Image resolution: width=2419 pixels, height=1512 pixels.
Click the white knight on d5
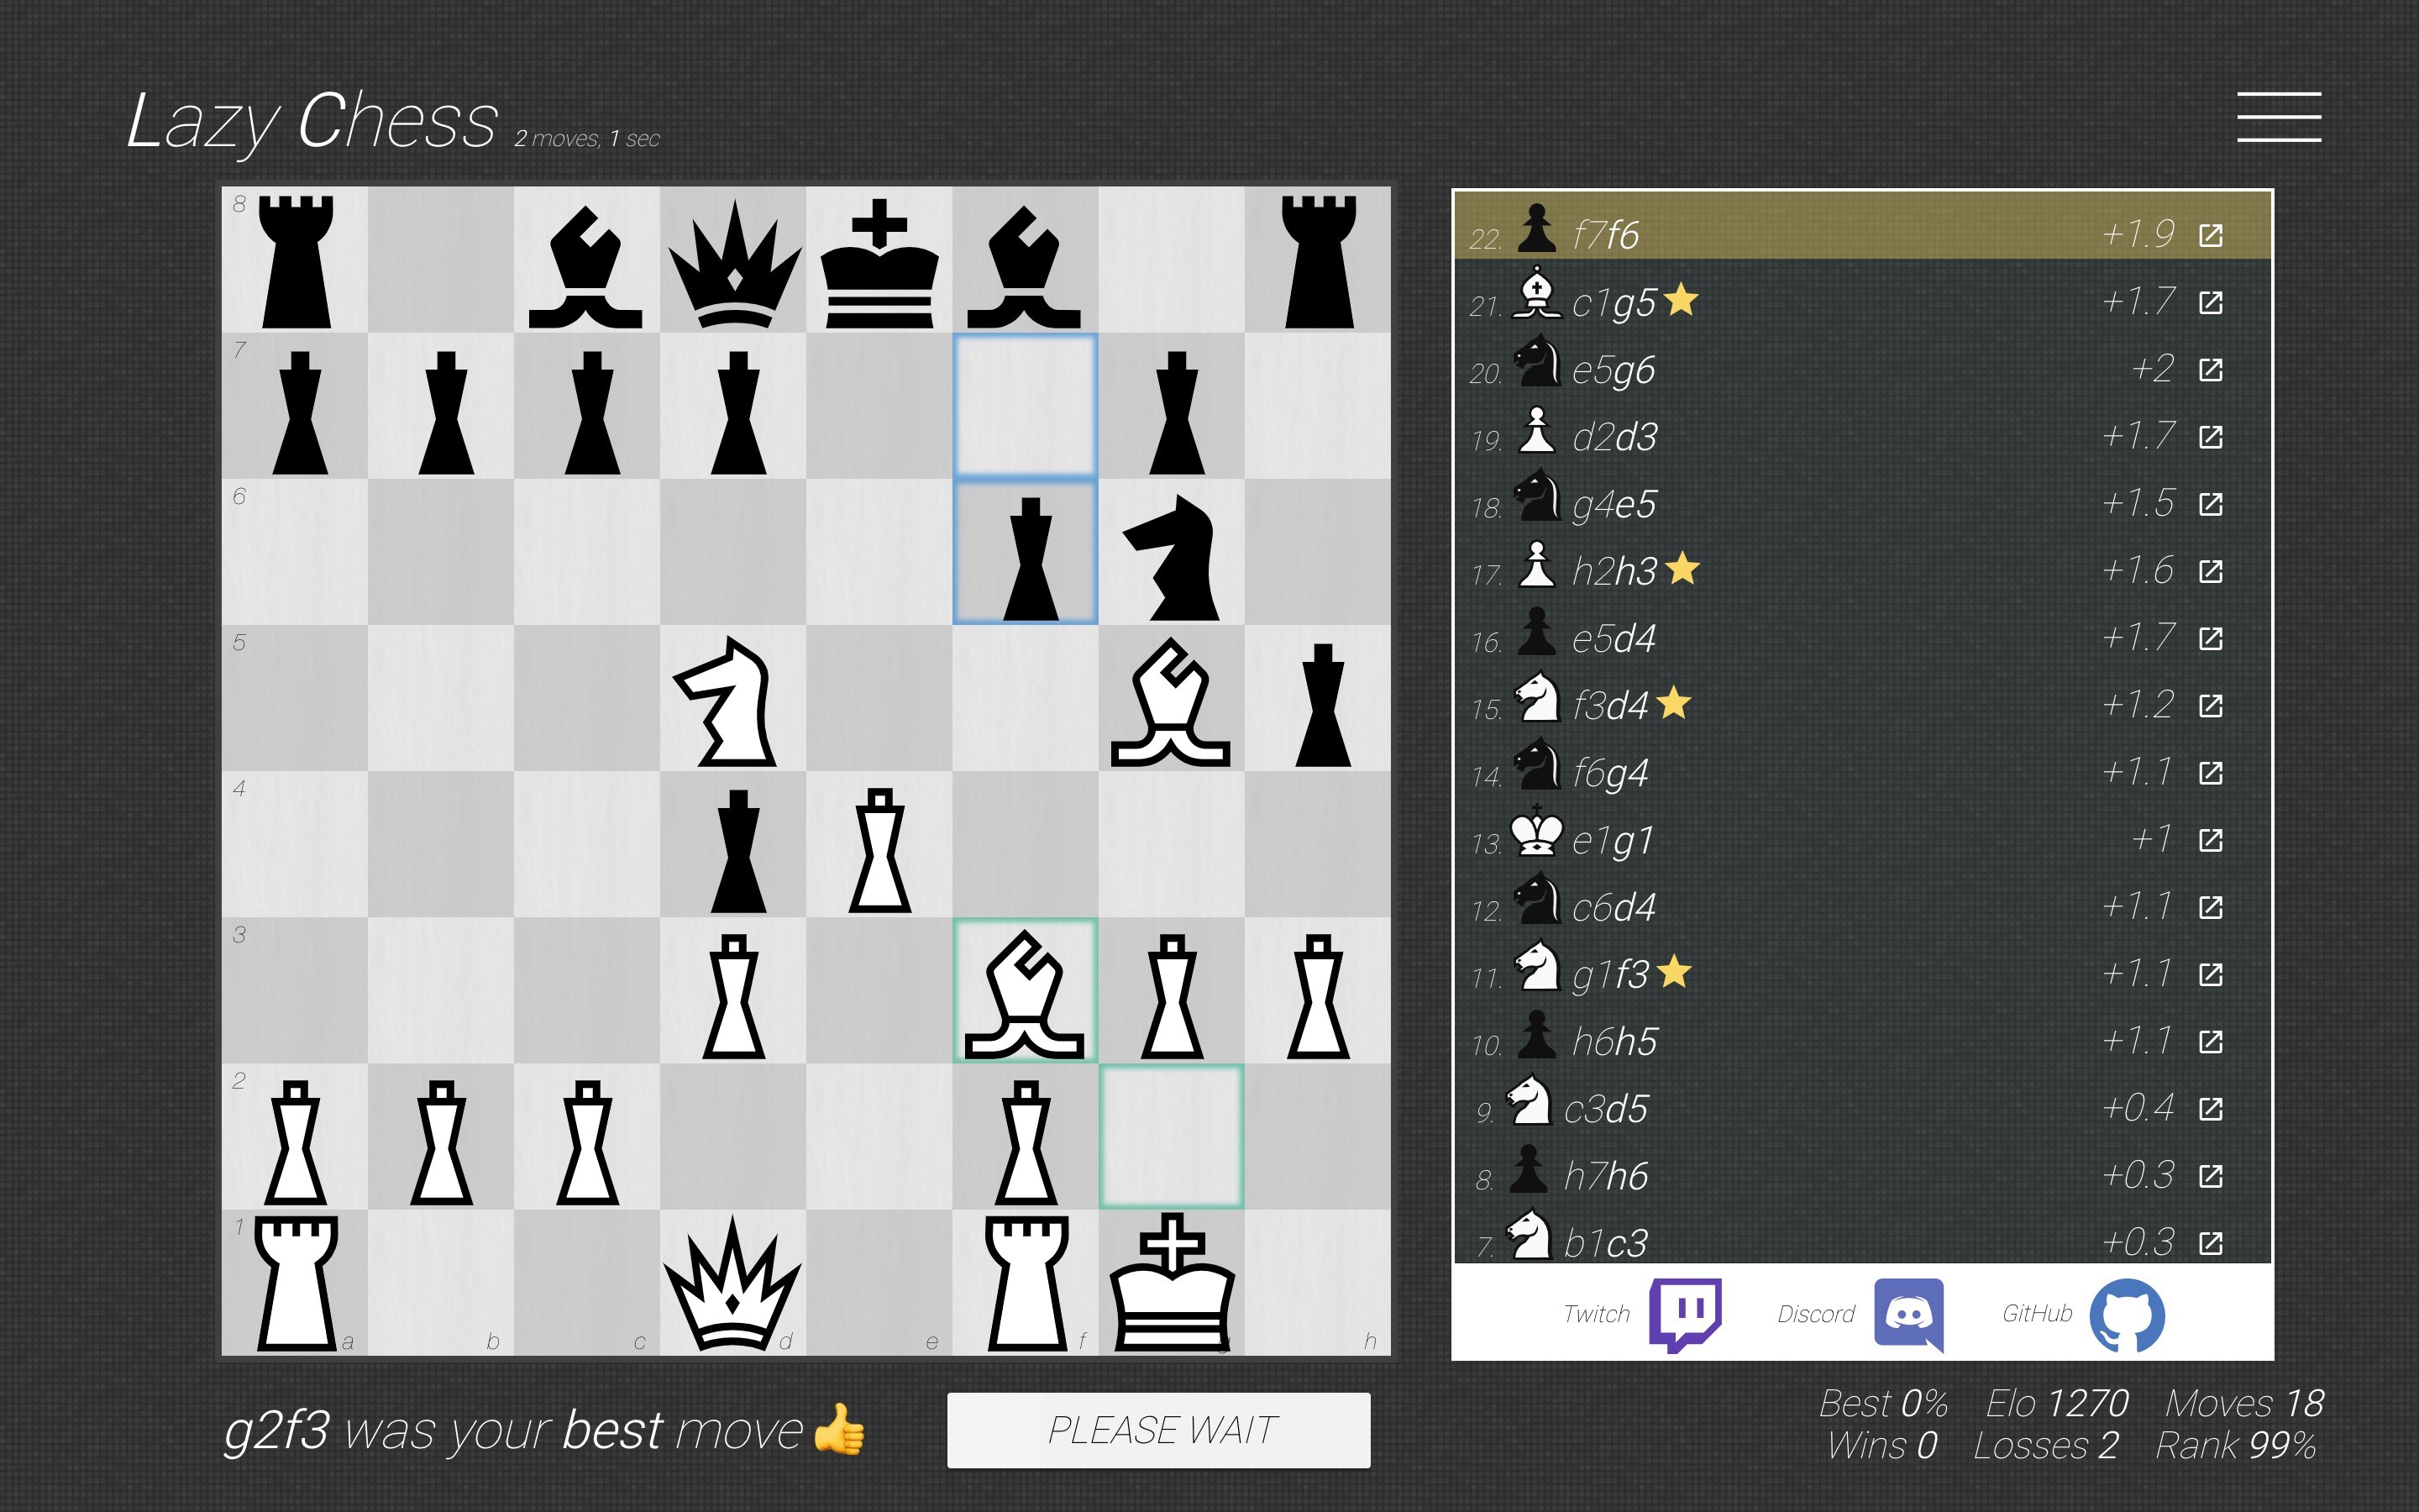tap(735, 700)
